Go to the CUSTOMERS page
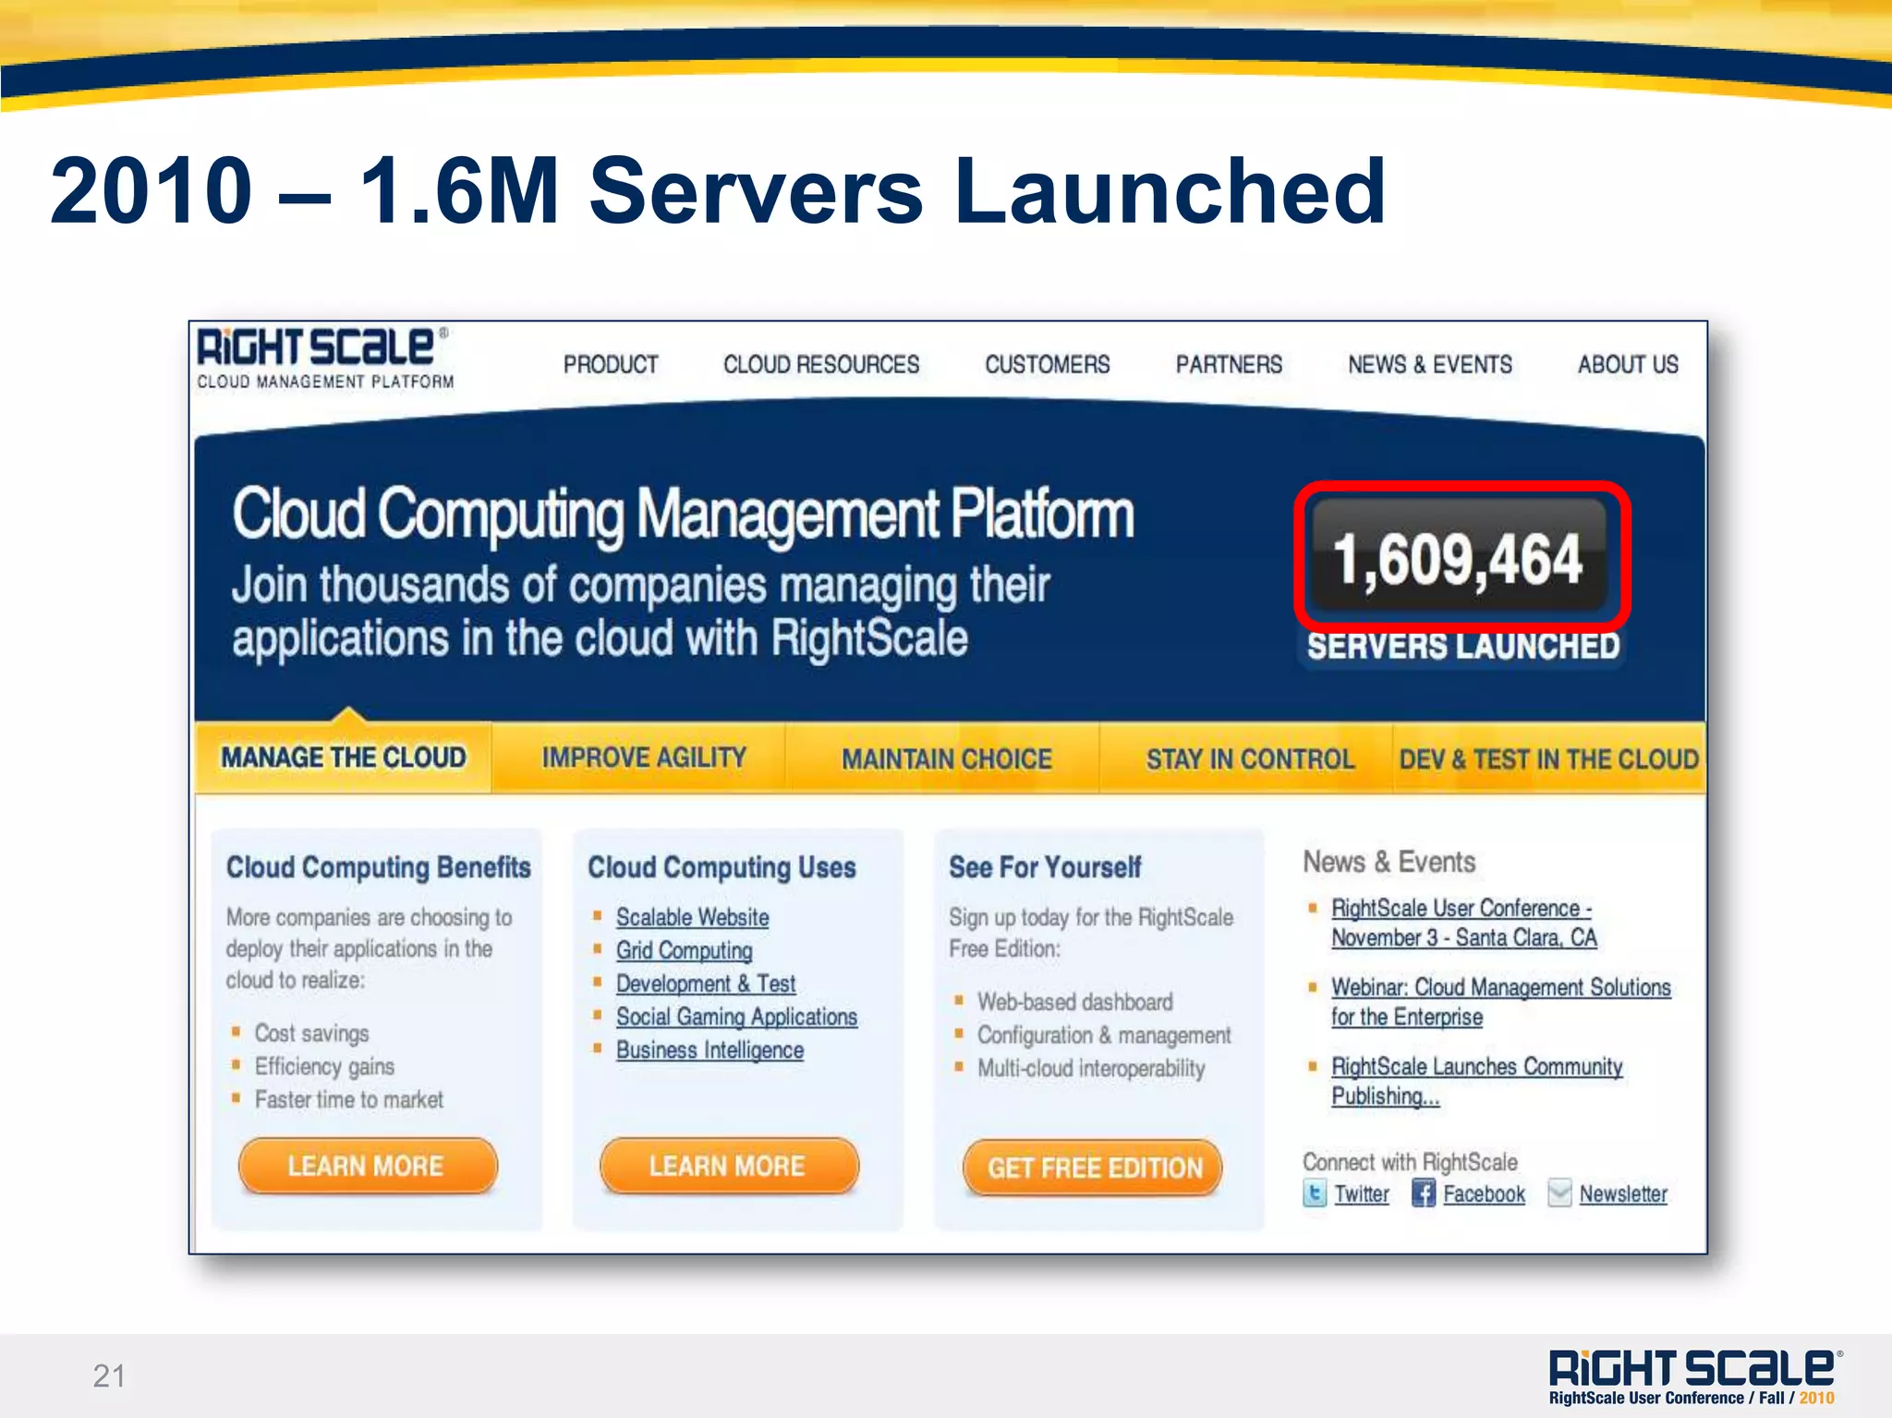Viewport: 1892px width, 1418px height. pos(1047,365)
